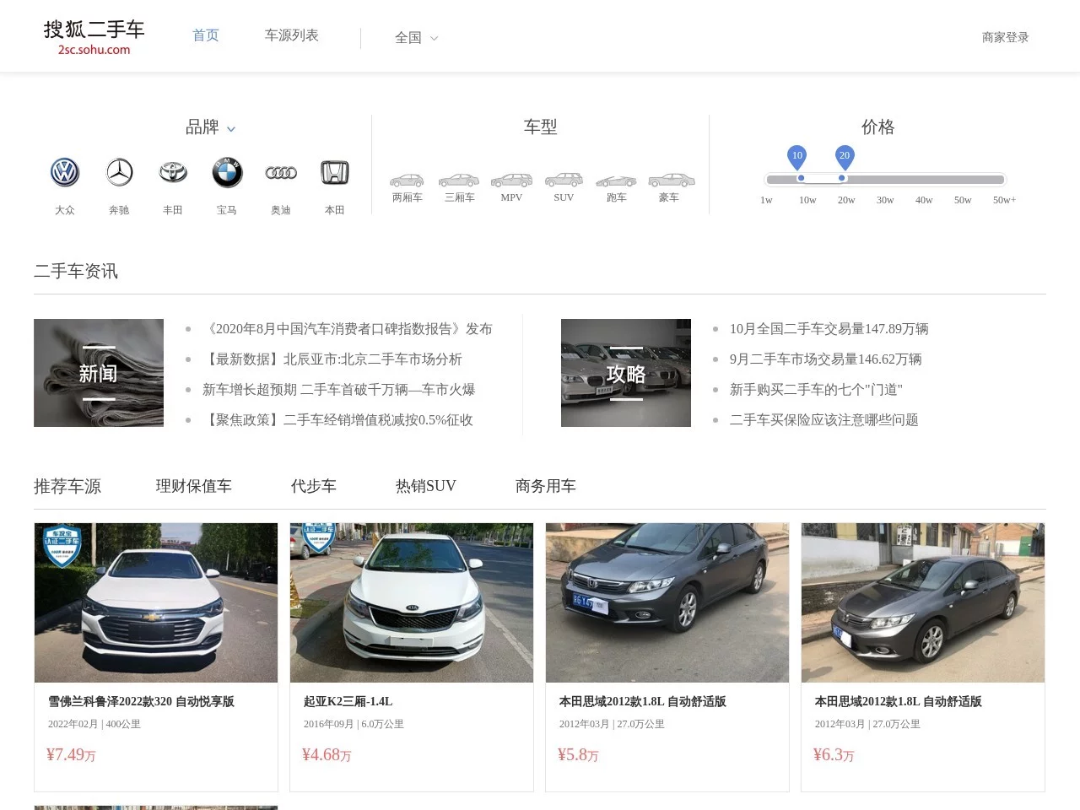The width and height of the screenshot is (1080, 810).
Task: Select the 奔驰 brand icon
Action: pos(119,172)
